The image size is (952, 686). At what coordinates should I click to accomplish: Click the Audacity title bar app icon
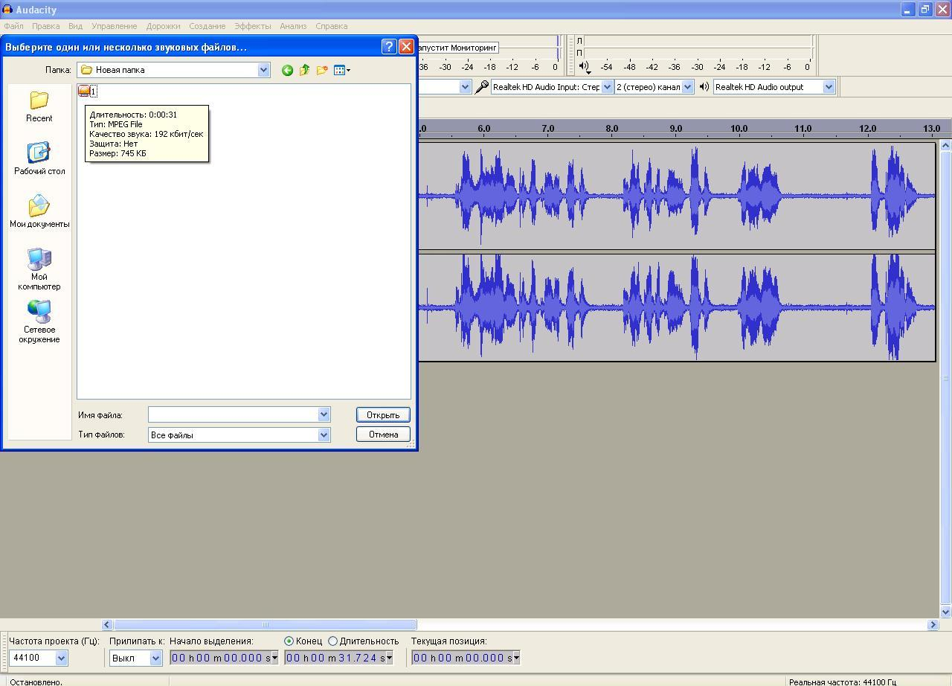pos(7,10)
